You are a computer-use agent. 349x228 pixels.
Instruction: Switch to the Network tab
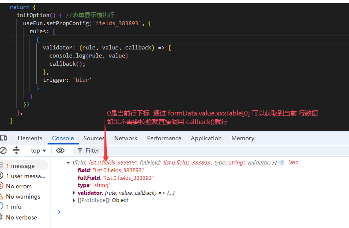pyautogui.click(x=126, y=138)
